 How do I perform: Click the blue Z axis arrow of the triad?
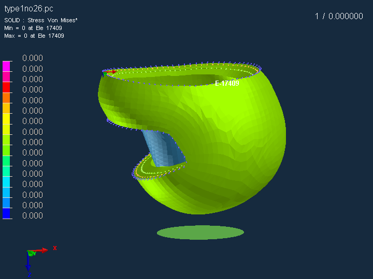coord(28,261)
